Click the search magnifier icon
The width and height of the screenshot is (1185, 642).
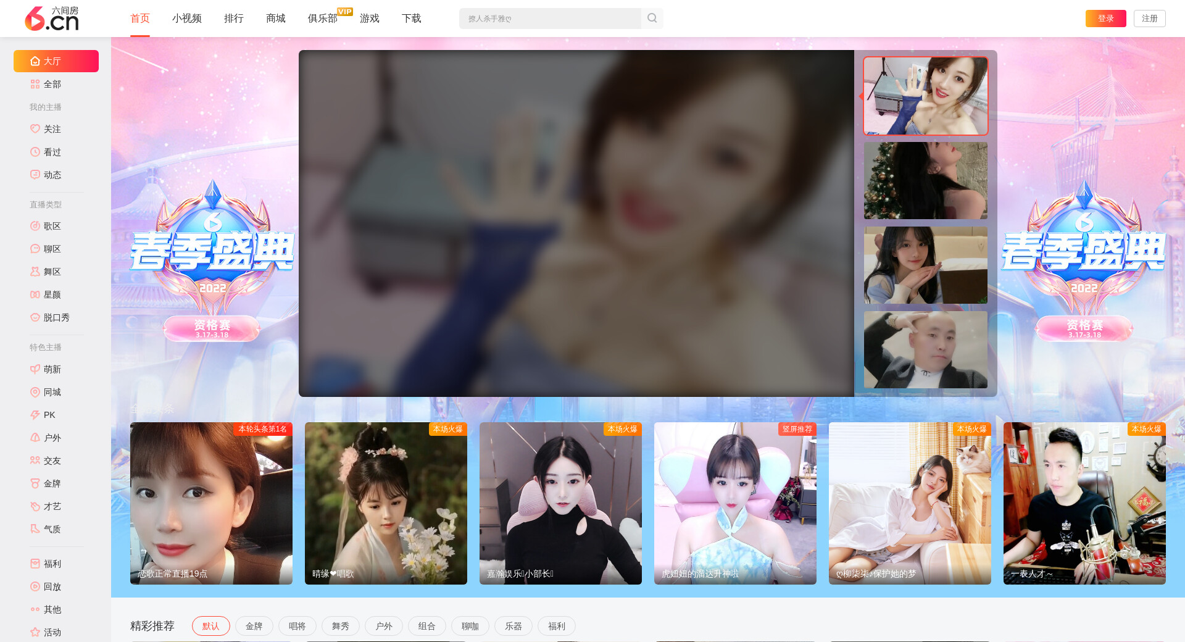[652, 19]
